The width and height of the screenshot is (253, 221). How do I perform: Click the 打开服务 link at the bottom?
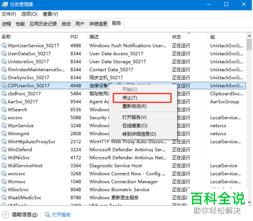click(62, 215)
